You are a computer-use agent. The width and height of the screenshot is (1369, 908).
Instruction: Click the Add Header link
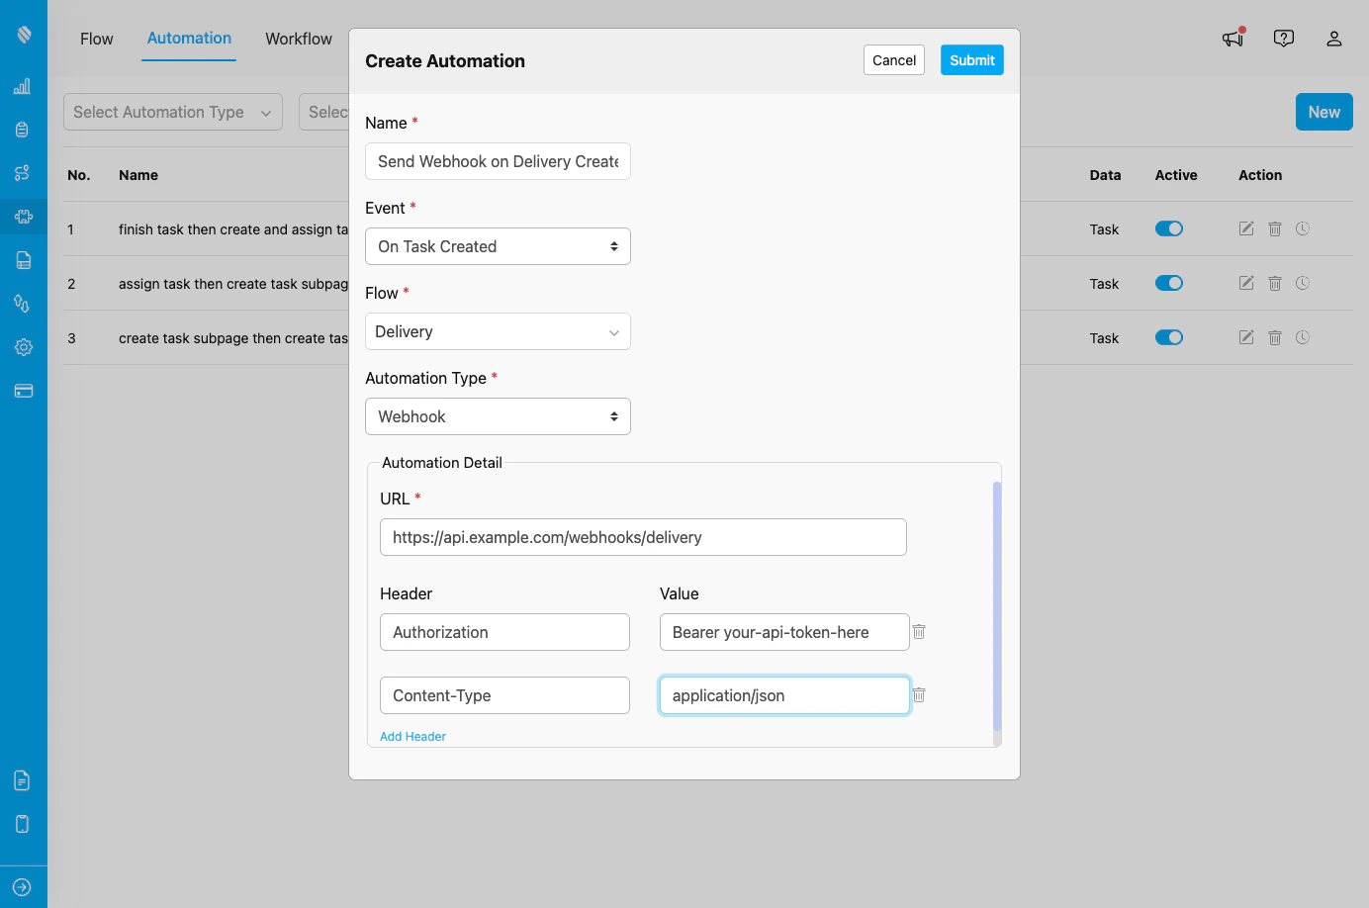(x=412, y=736)
